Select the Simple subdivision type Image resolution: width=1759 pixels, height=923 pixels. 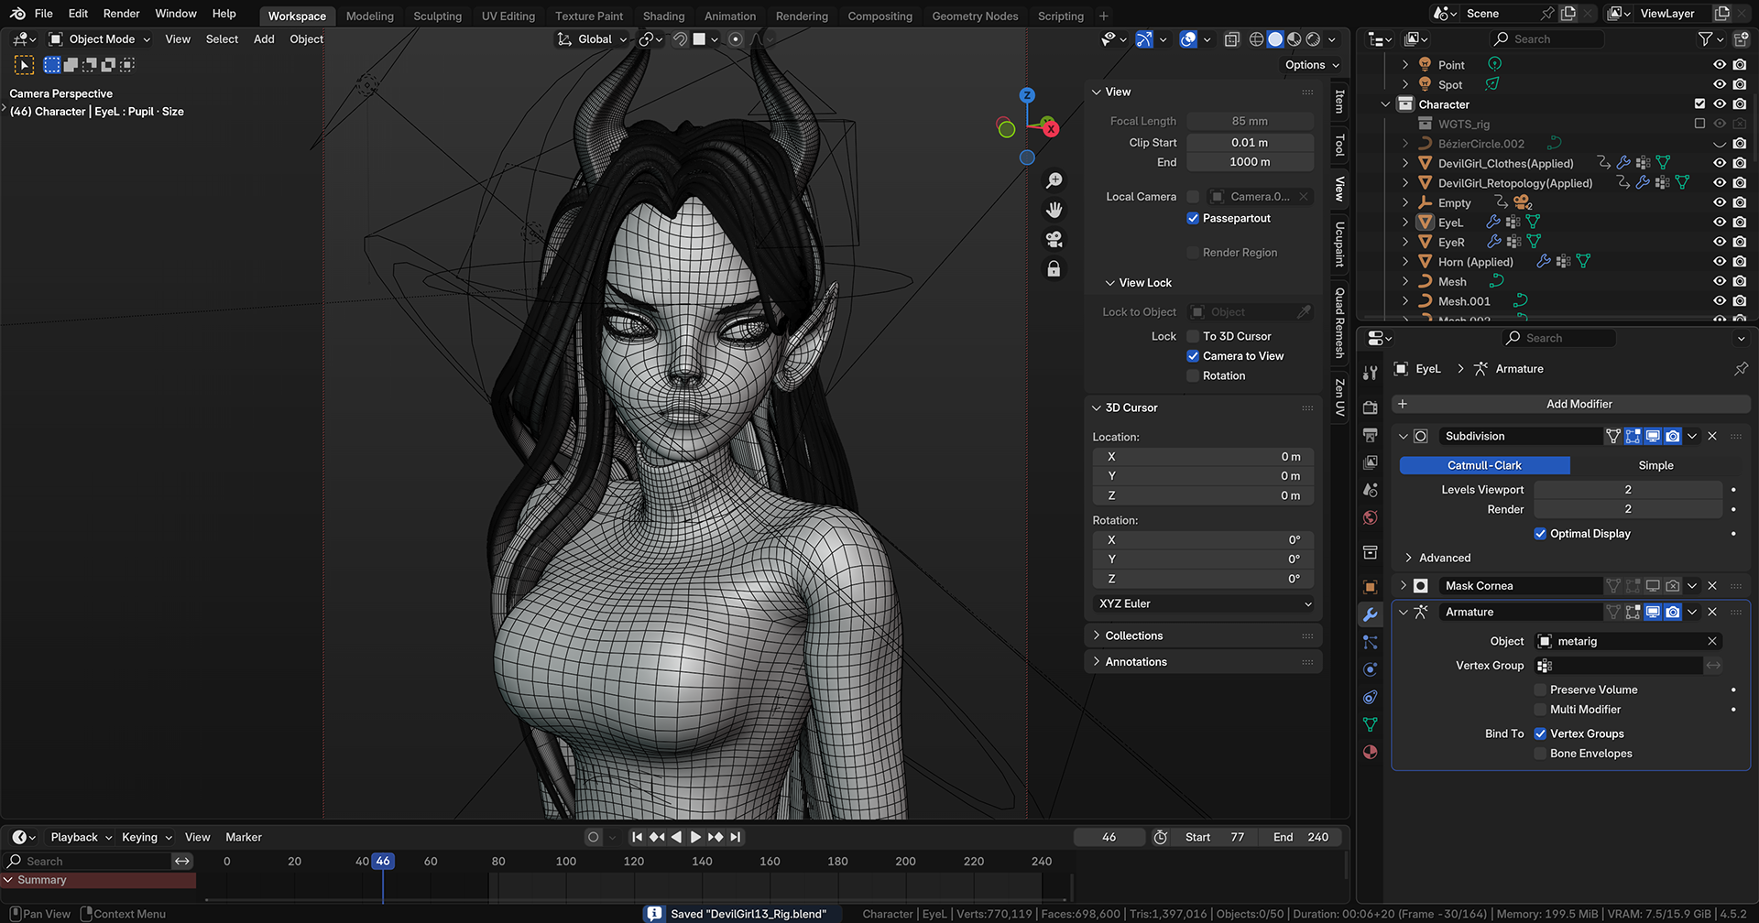point(1655,465)
